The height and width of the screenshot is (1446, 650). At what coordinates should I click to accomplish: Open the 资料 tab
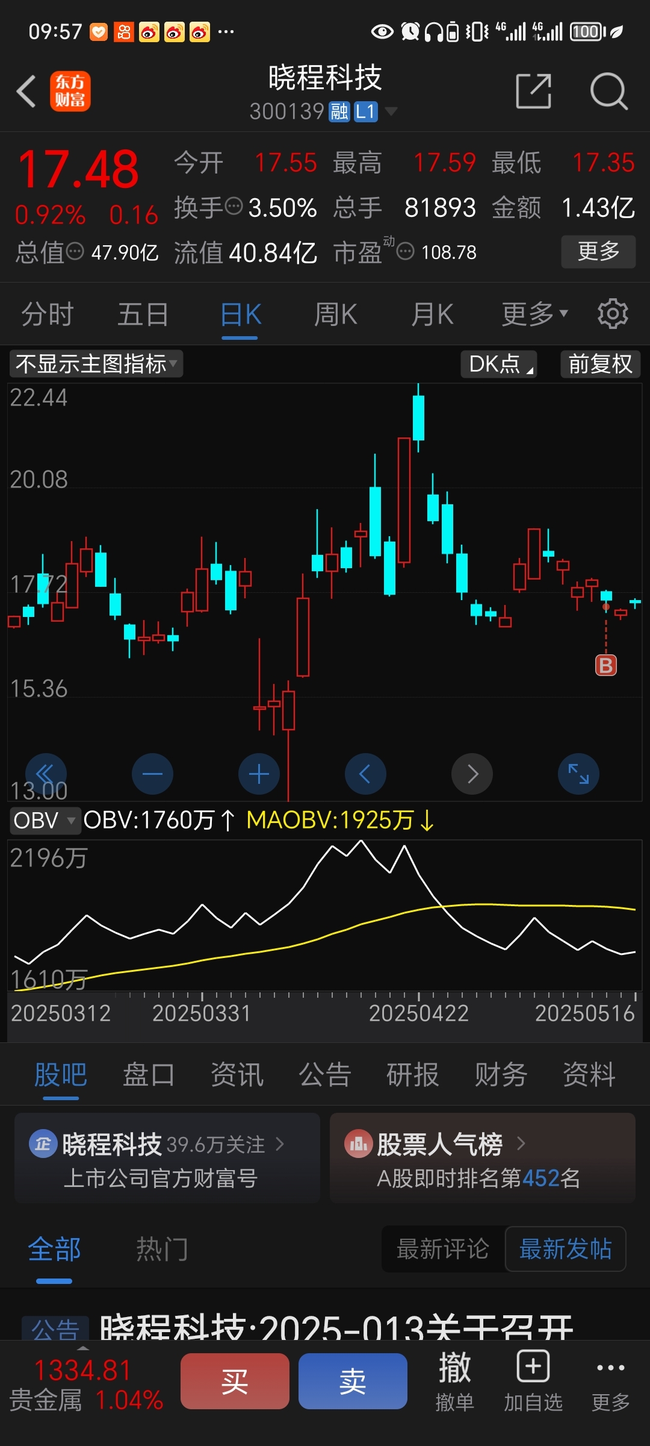pyautogui.click(x=589, y=1075)
